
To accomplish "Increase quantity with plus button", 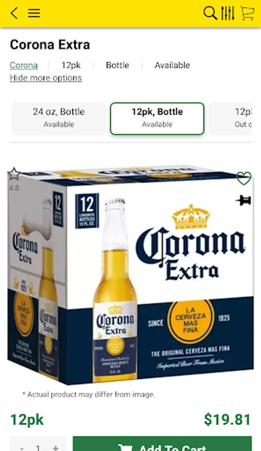I will click(x=55, y=447).
